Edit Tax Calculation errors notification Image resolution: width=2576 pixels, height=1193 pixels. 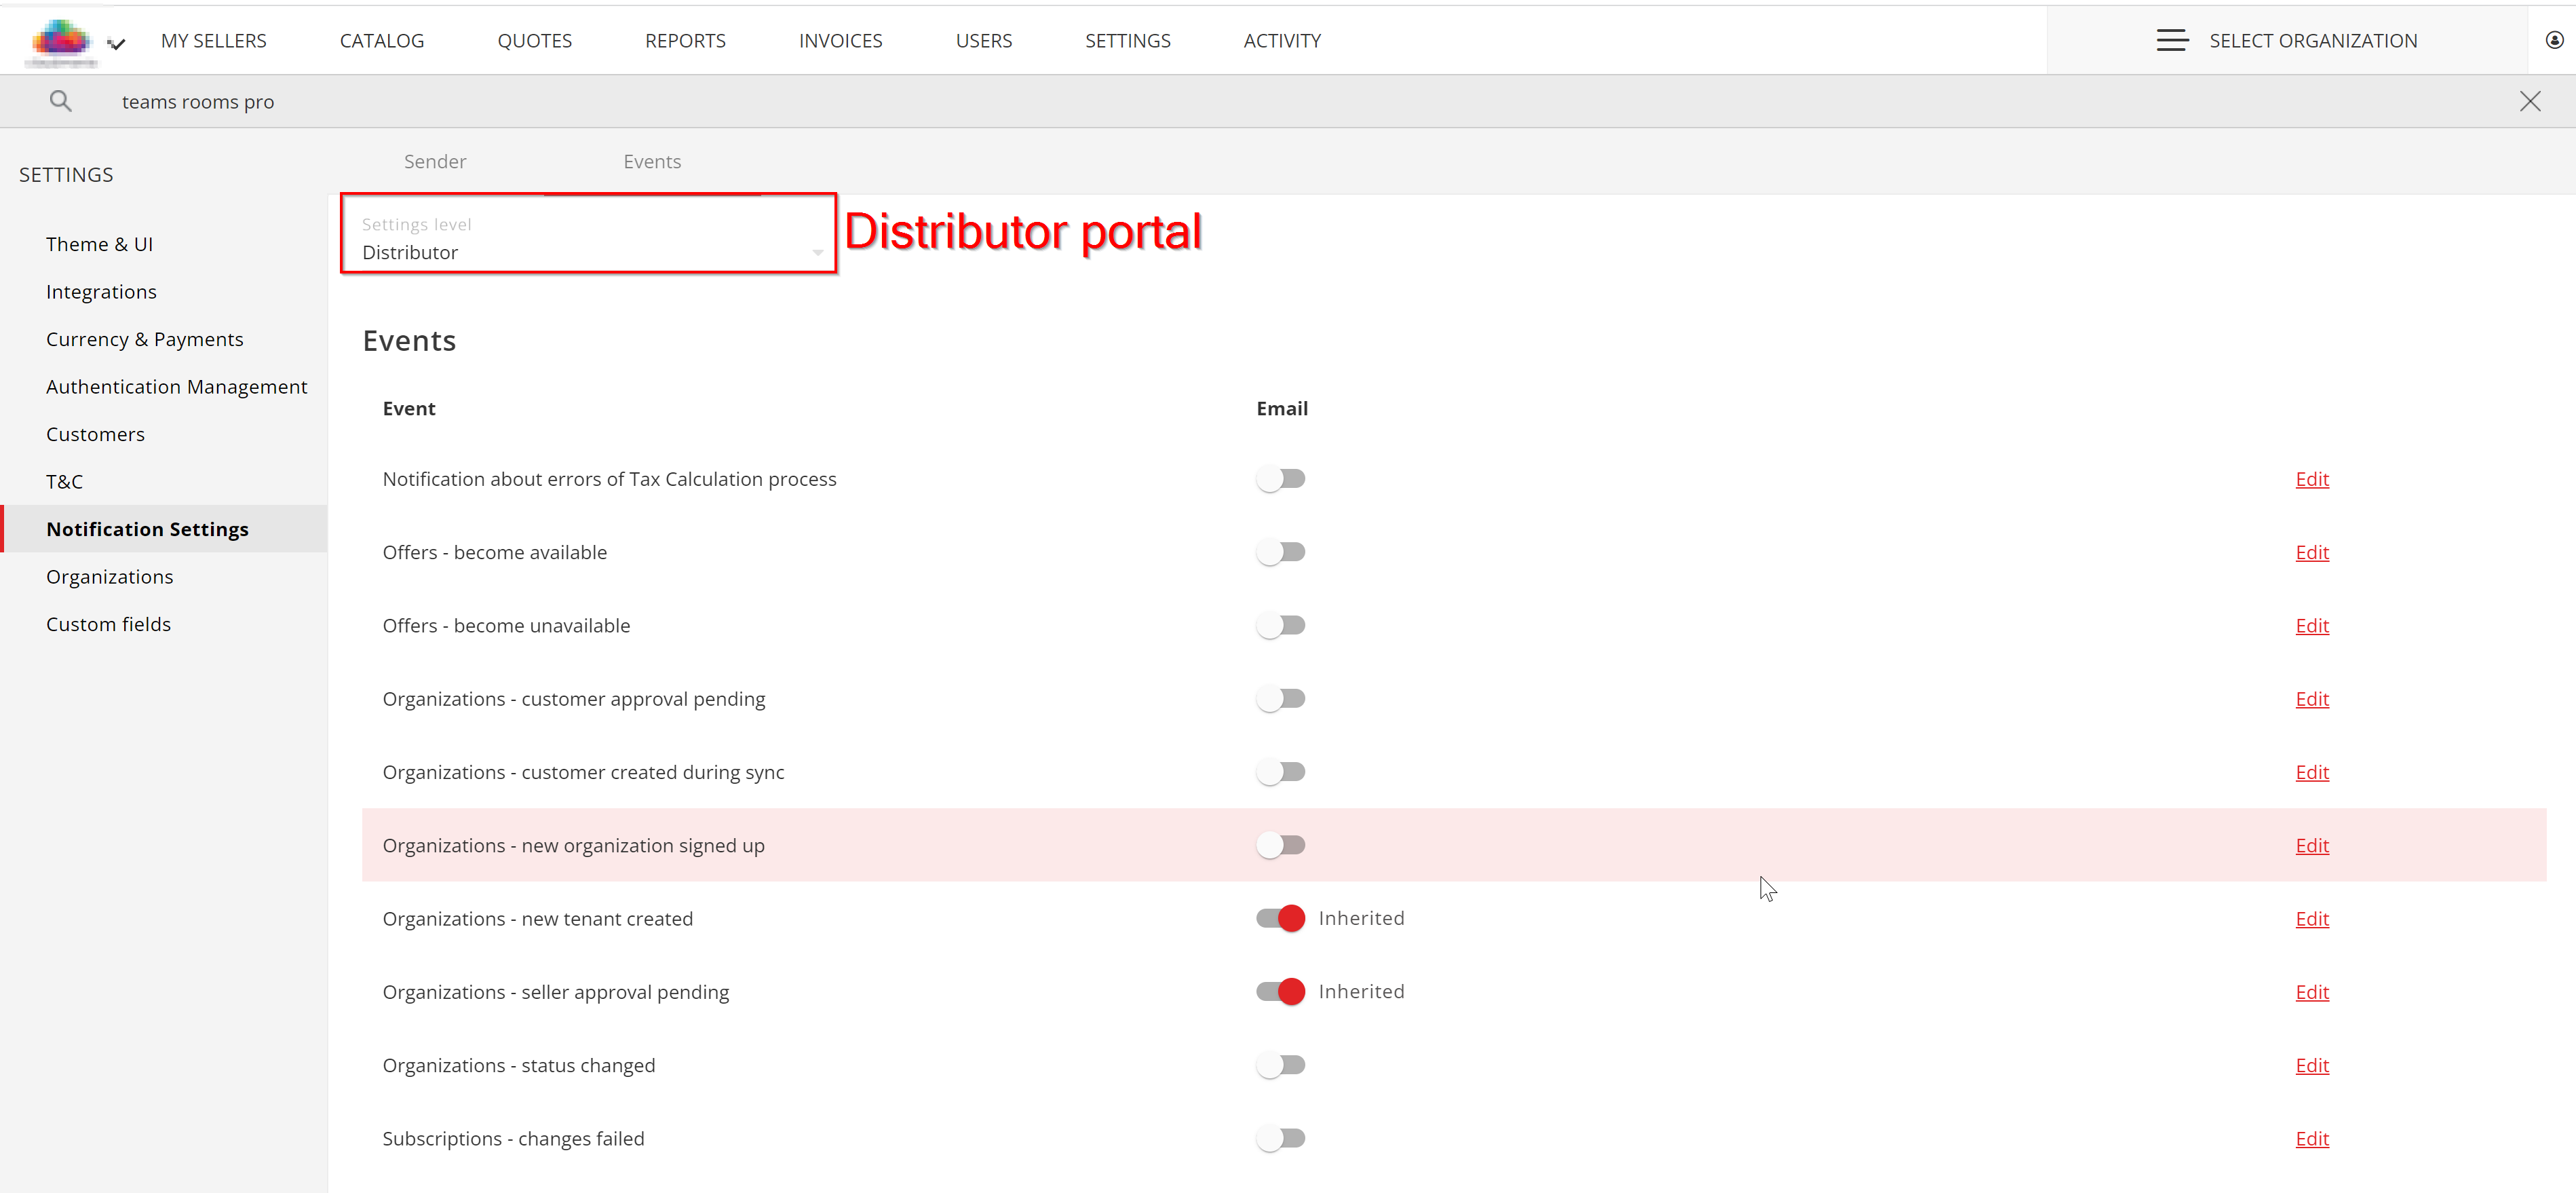2312,479
